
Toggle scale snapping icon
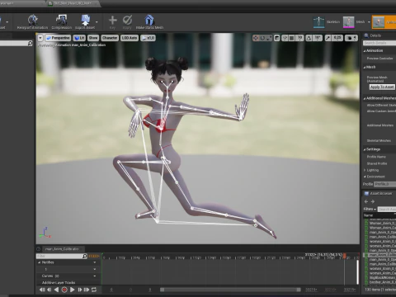[328, 38]
